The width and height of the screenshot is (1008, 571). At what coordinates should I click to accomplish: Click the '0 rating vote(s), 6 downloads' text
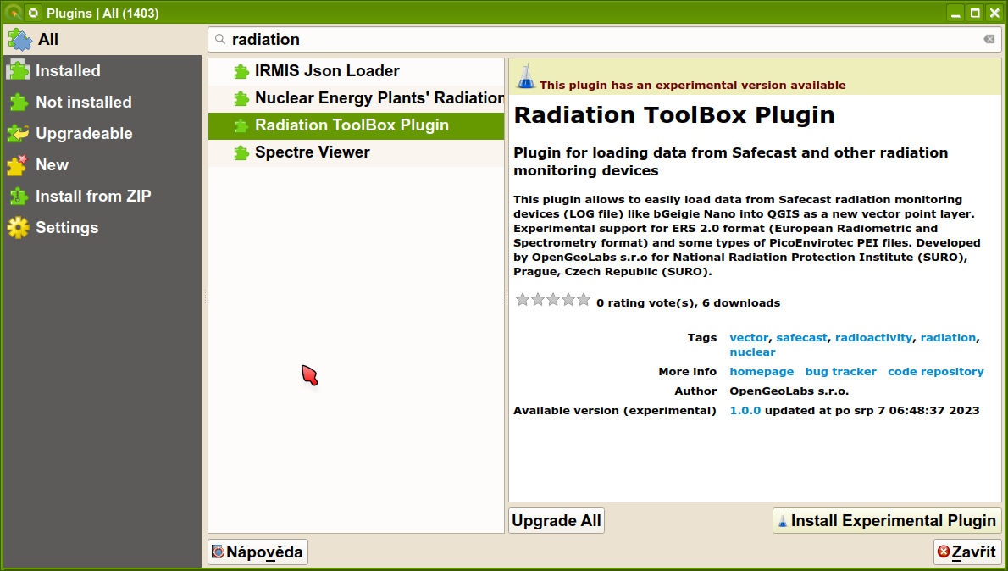point(688,302)
